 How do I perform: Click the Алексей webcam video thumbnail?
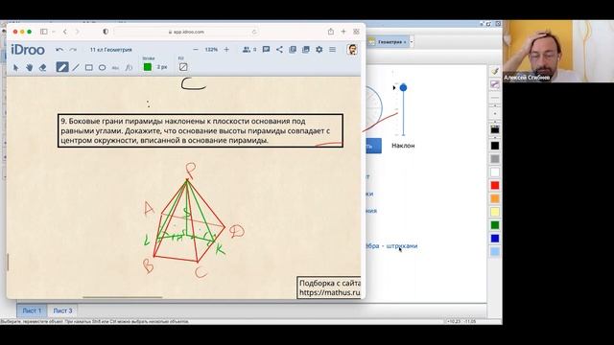[x=558, y=51]
